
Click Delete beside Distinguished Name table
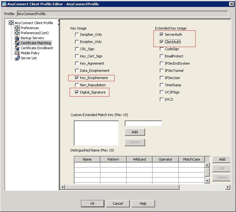tap(221, 178)
